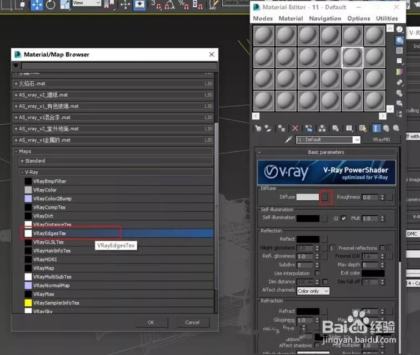Toggle checkered Background icon in Material Editor
The image size is (420, 355).
click(x=399, y=50)
